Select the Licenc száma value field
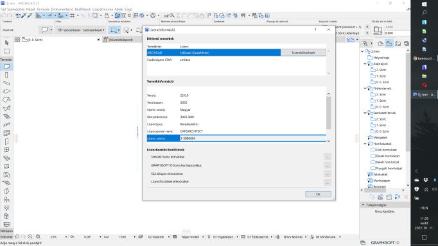Viewport: 438px width, 246px height. pyautogui.click(x=253, y=138)
